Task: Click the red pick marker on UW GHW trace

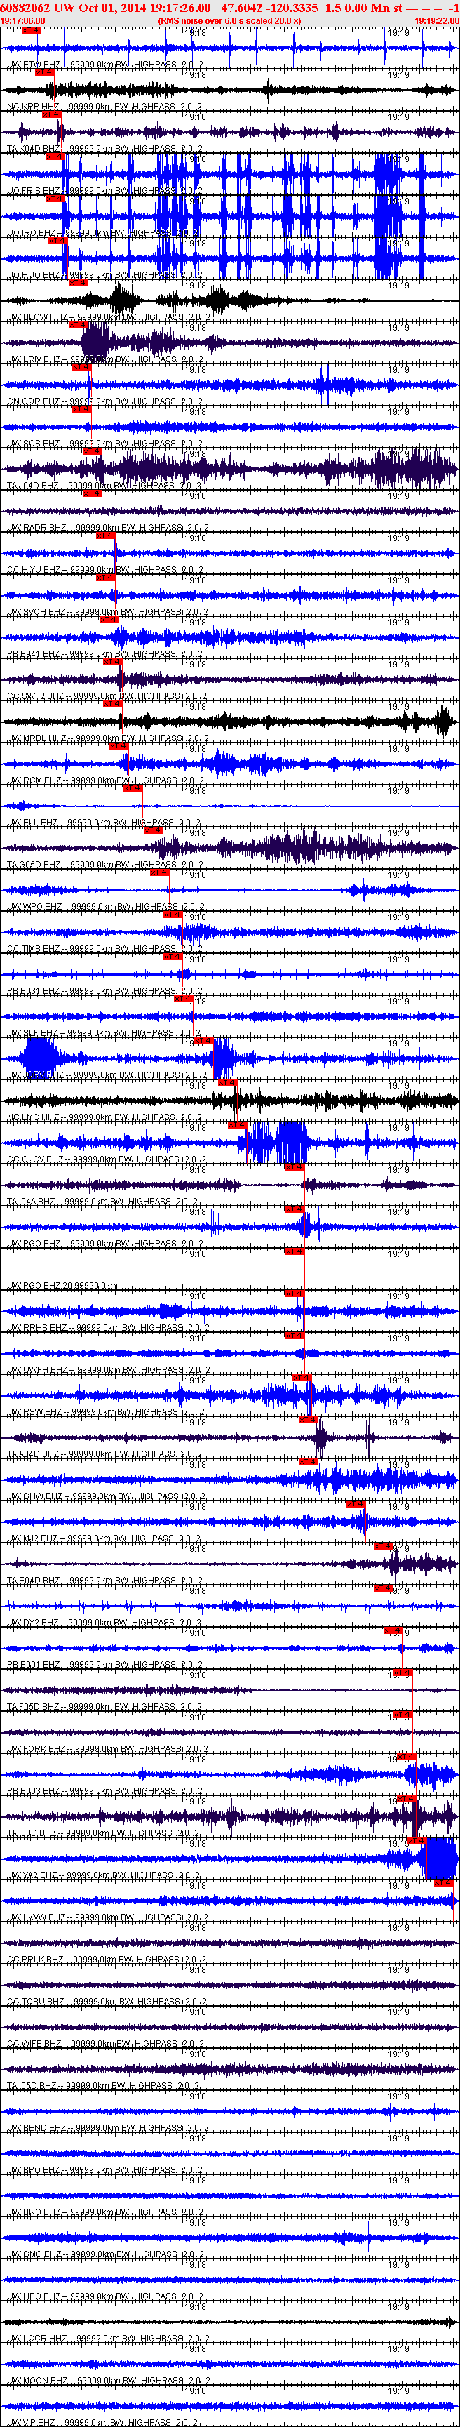Action: click(308, 1461)
